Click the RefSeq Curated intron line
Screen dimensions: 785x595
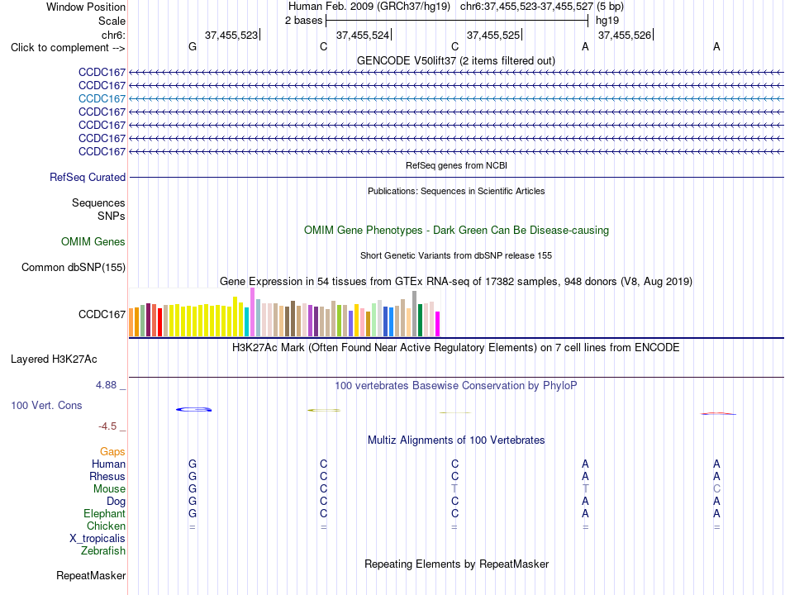(x=456, y=178)
